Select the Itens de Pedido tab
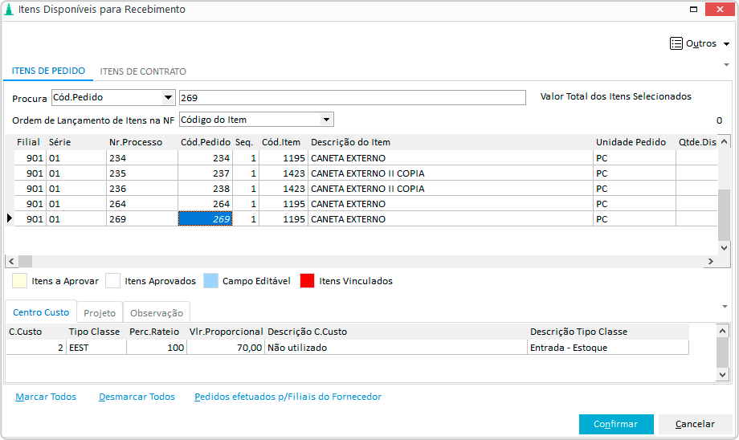This screenshot has width=739, height=440. point(48,71)
